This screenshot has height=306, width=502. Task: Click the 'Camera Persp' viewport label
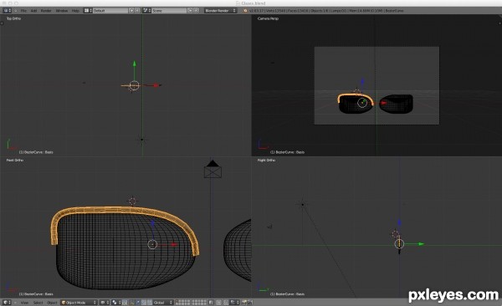(268, 18)
